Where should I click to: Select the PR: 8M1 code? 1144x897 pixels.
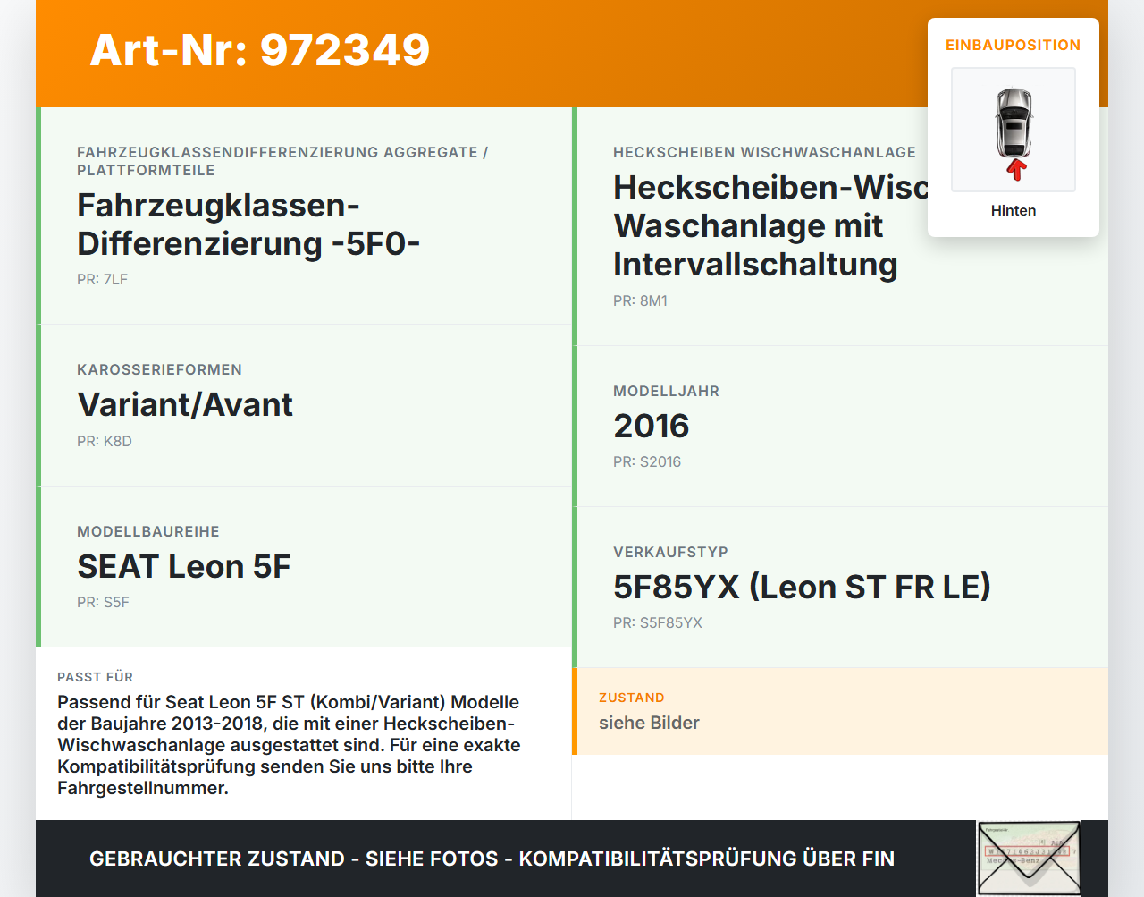point(640,301)
